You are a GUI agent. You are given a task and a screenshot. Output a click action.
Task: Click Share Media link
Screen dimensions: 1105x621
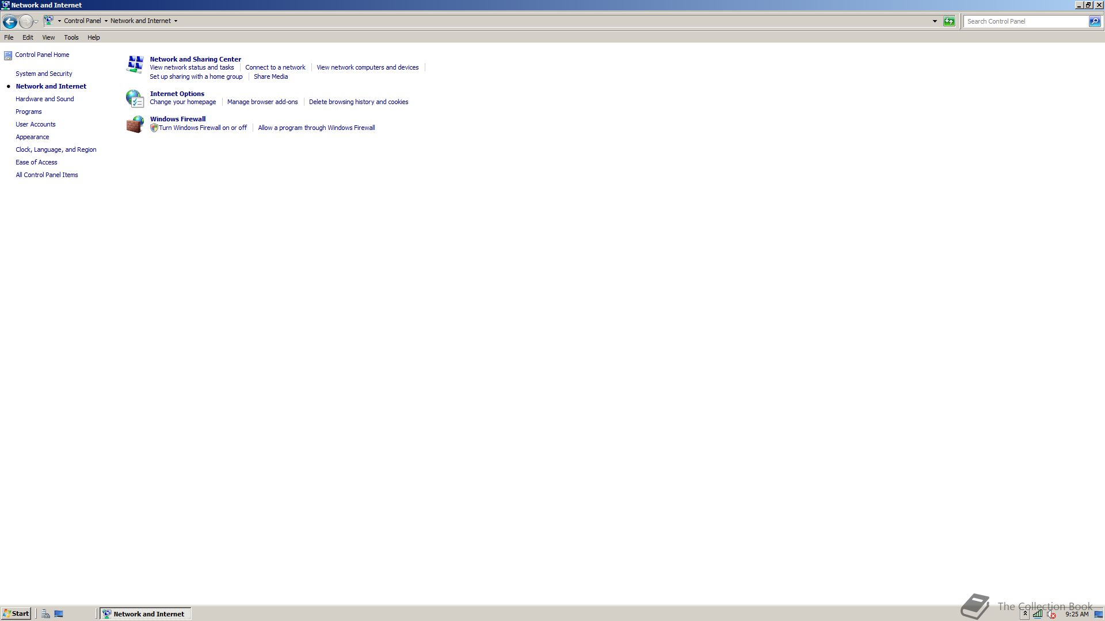coord(270,77)
